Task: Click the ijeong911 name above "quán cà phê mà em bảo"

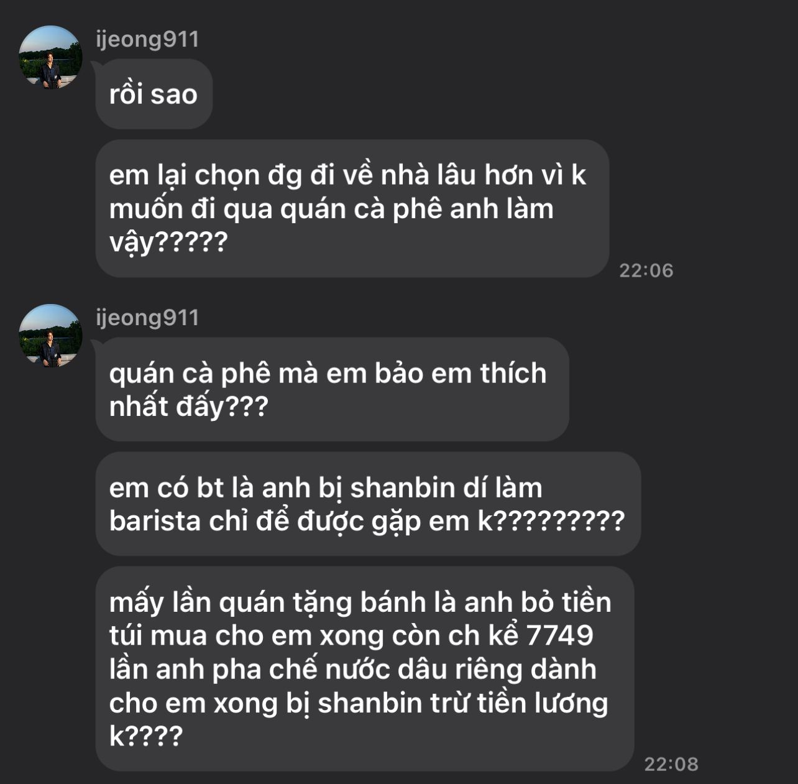Action: [x=148, y=318]
